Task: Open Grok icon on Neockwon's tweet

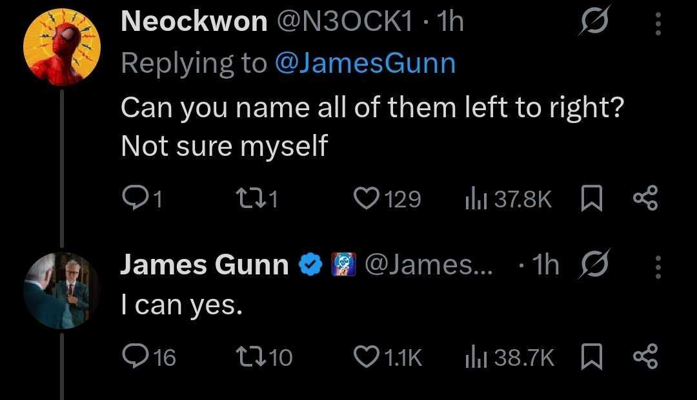Action: tap(591, 24)
